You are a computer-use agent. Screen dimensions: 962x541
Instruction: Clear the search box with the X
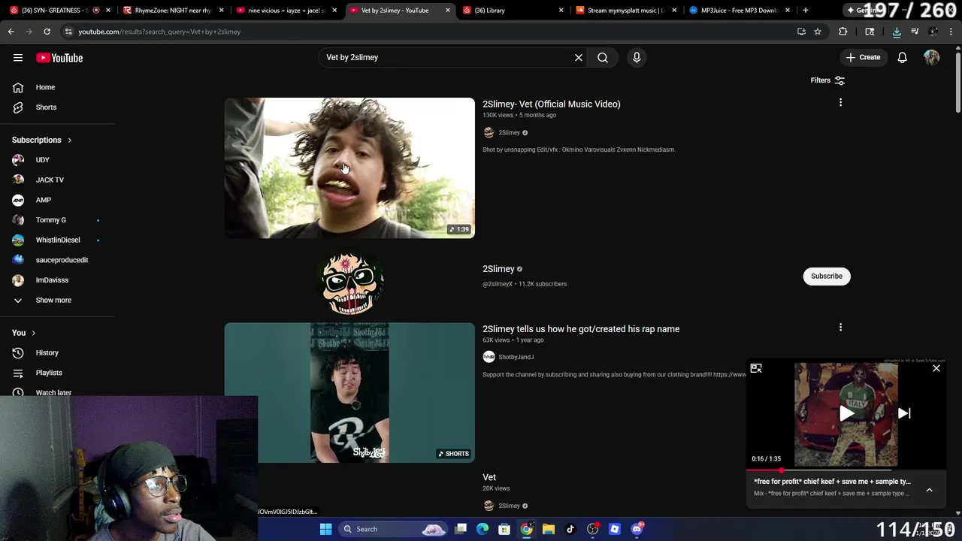tap(579, 57)
